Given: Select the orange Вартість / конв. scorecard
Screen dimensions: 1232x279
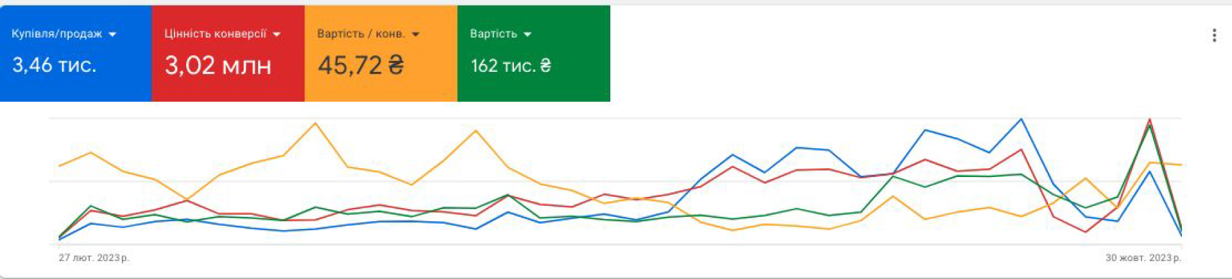Looking at the screenshot, I should (381, 53).
